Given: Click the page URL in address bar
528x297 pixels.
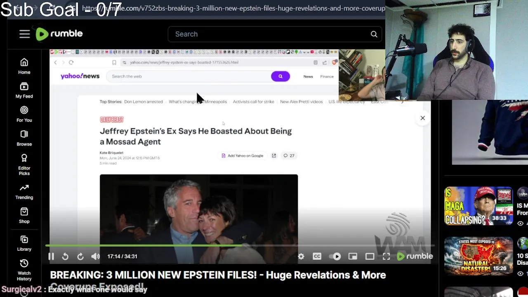Looking at the screenshot, I should pos(233,8).
